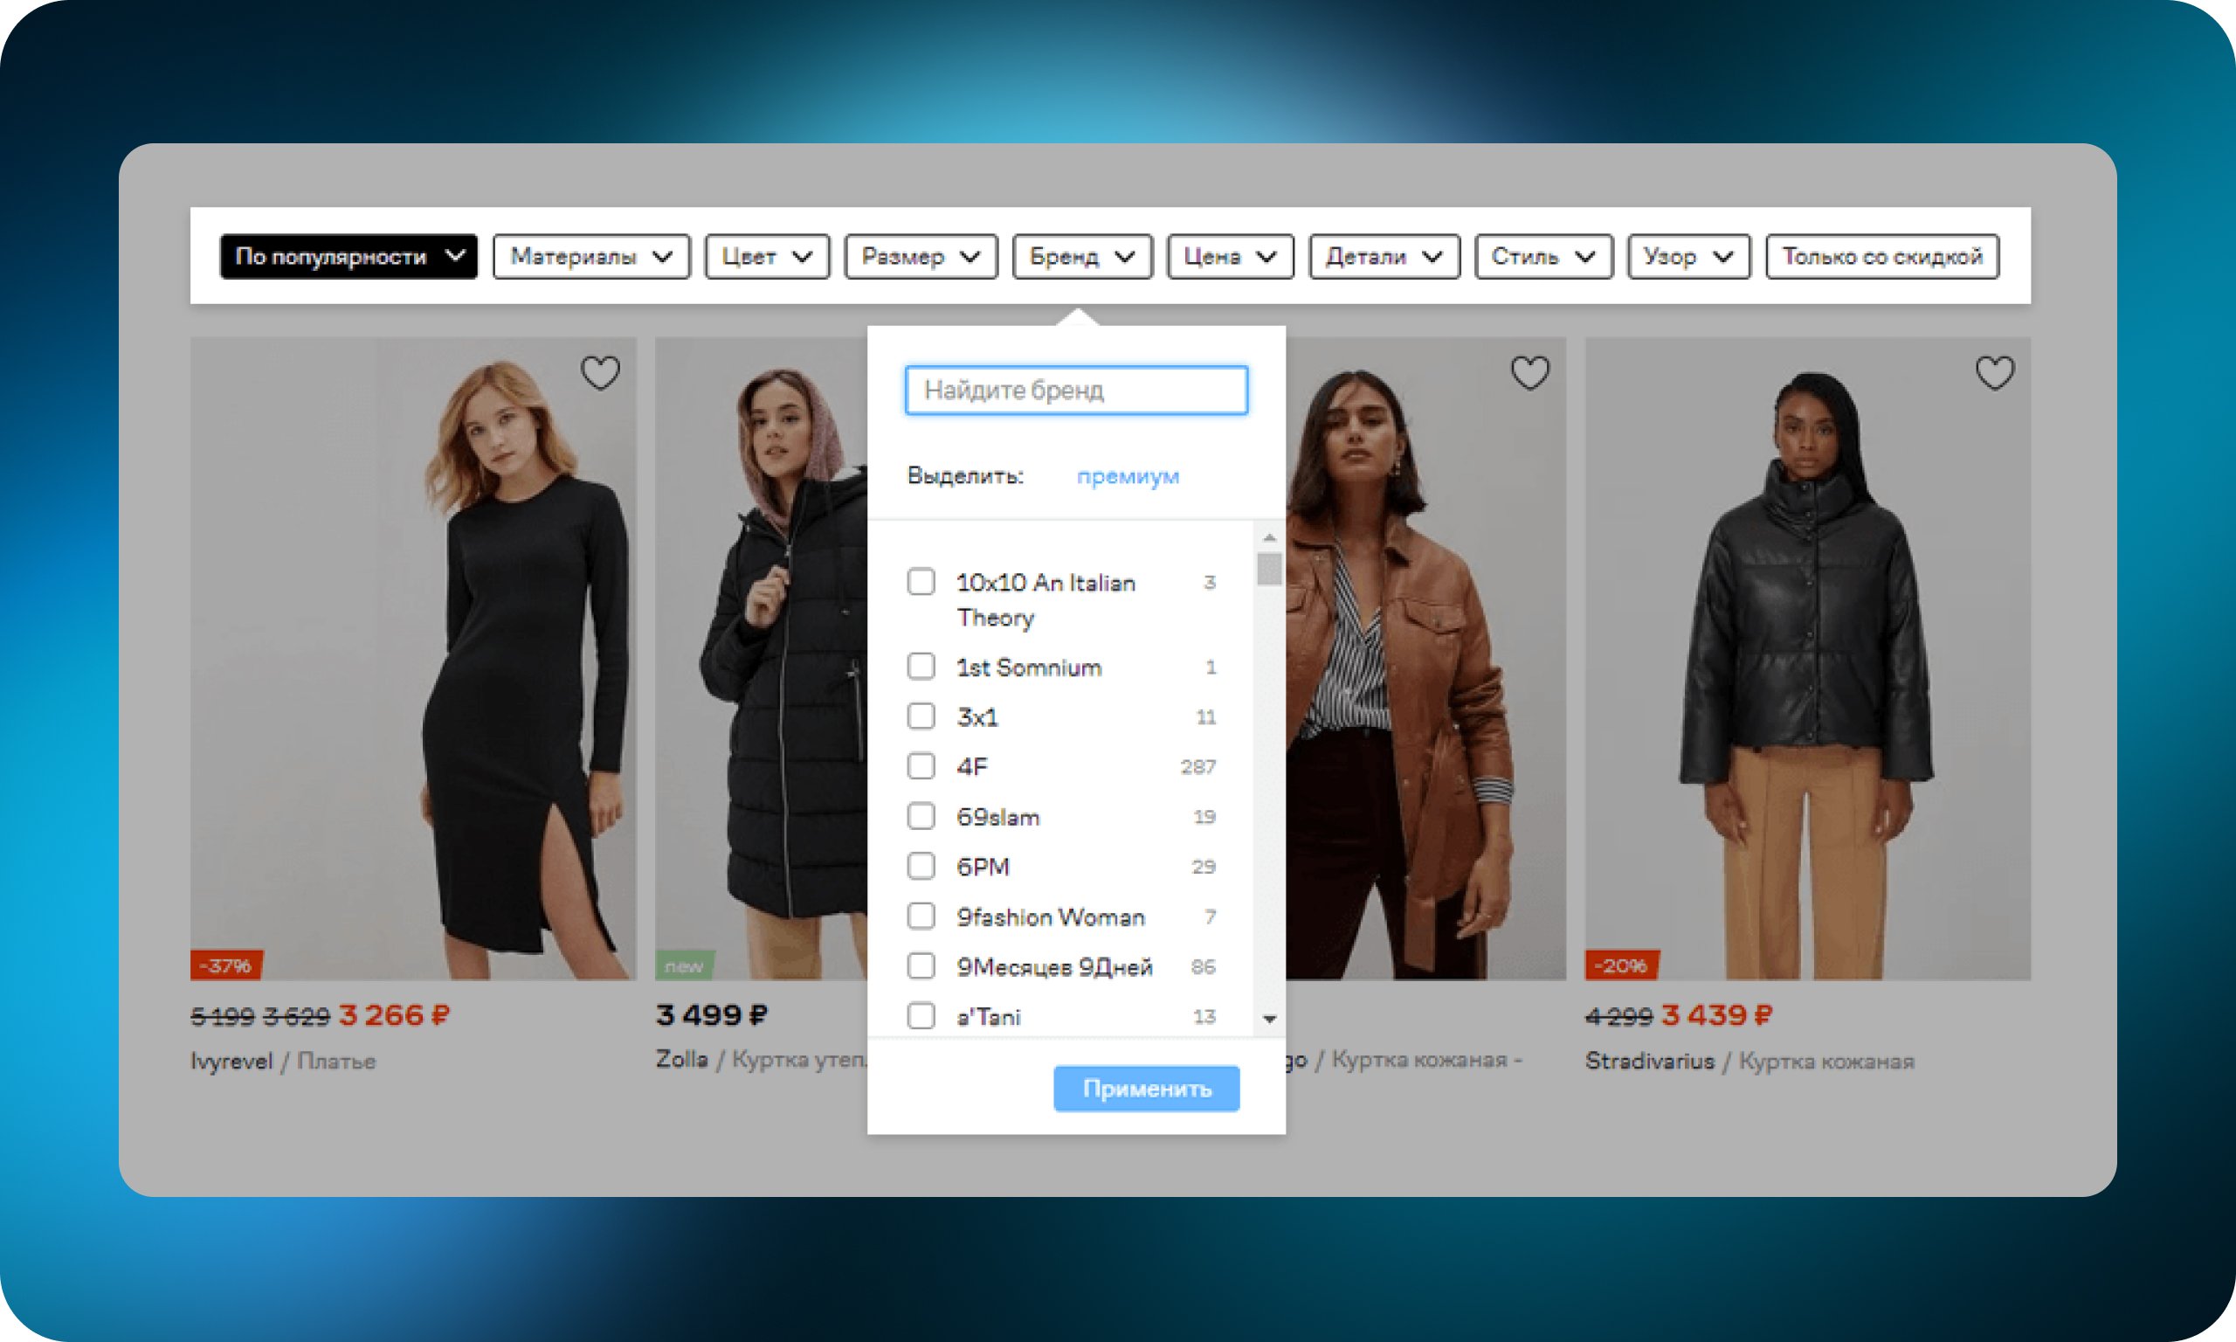Select the 69slam brand checkbox
The image size is (2236, 1342).
pos(921,816)
